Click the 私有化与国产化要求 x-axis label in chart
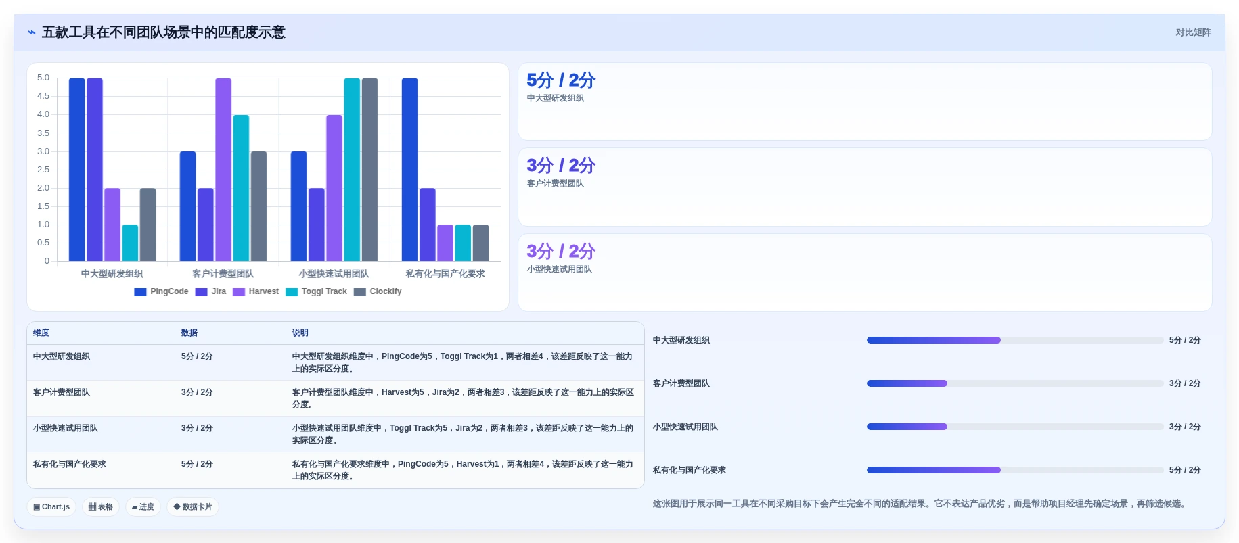1239x543 pixels. [x=445, y=274]
